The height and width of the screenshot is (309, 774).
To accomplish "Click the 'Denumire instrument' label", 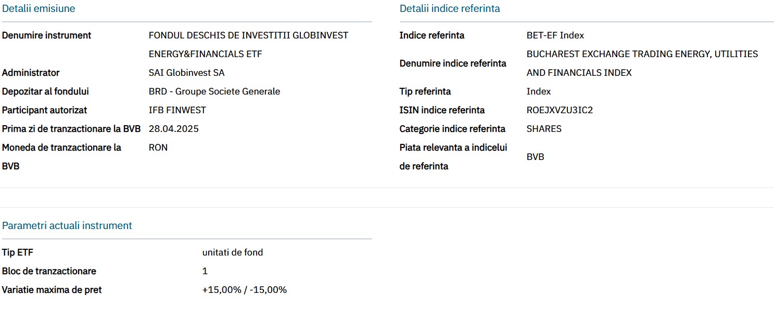I will coord(46,36).
